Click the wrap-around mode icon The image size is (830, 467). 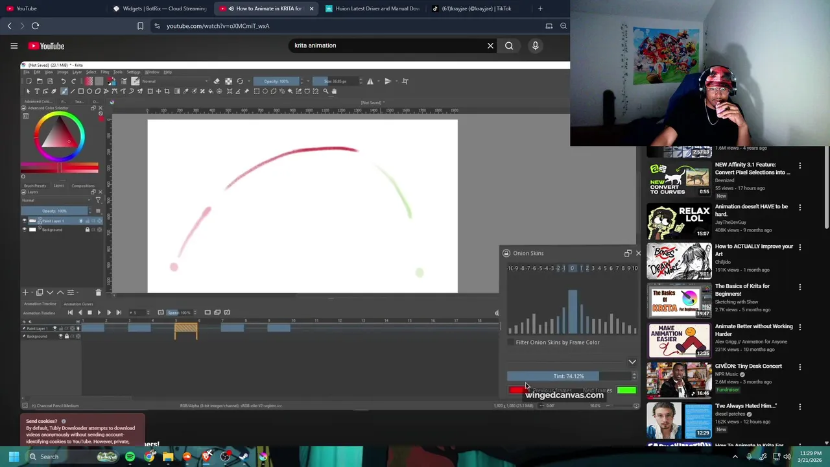click(x=405, y=81)
